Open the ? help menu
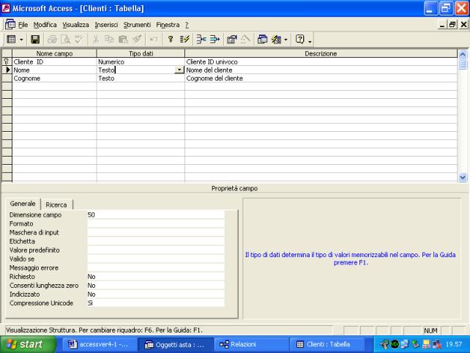This screenshot has width=470, height=353. [x=187, y=25]
